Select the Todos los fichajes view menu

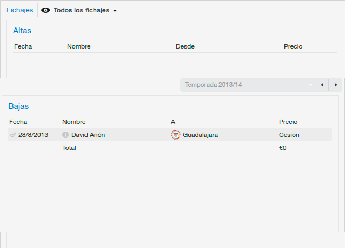click(x=79, y=10)
